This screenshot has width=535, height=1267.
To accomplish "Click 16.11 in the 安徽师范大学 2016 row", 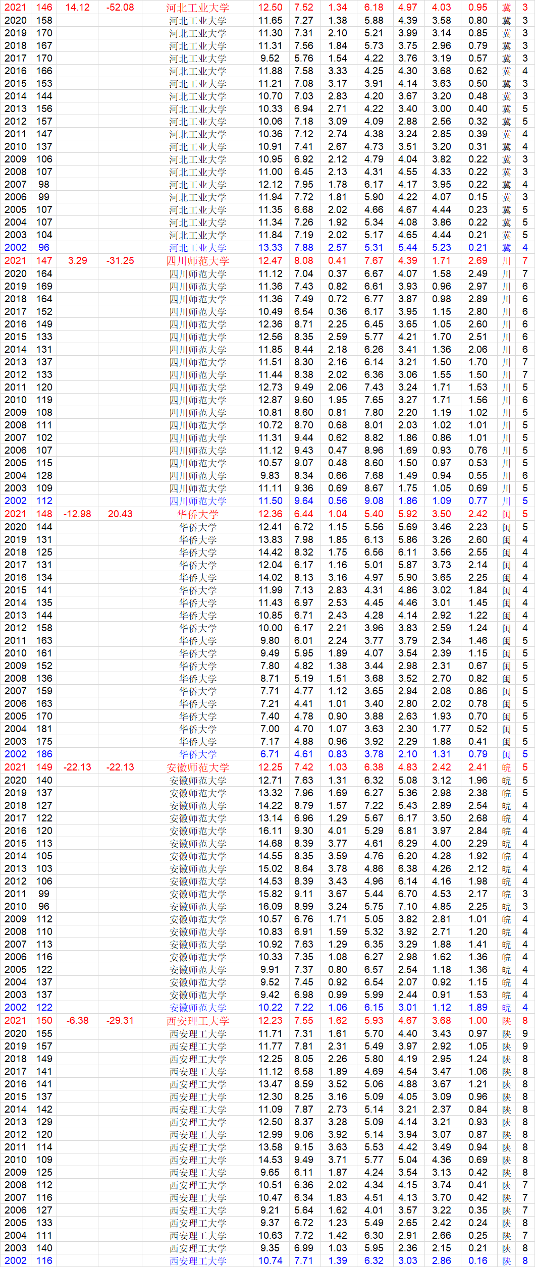I will point(271,831).
